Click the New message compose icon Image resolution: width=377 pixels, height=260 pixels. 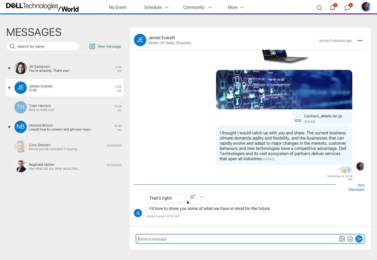pos(92,46)
